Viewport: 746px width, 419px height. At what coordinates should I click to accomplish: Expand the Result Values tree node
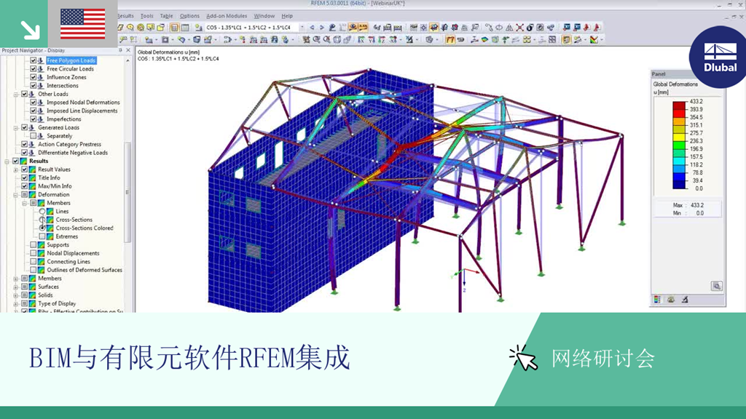[x=16, y=169]
